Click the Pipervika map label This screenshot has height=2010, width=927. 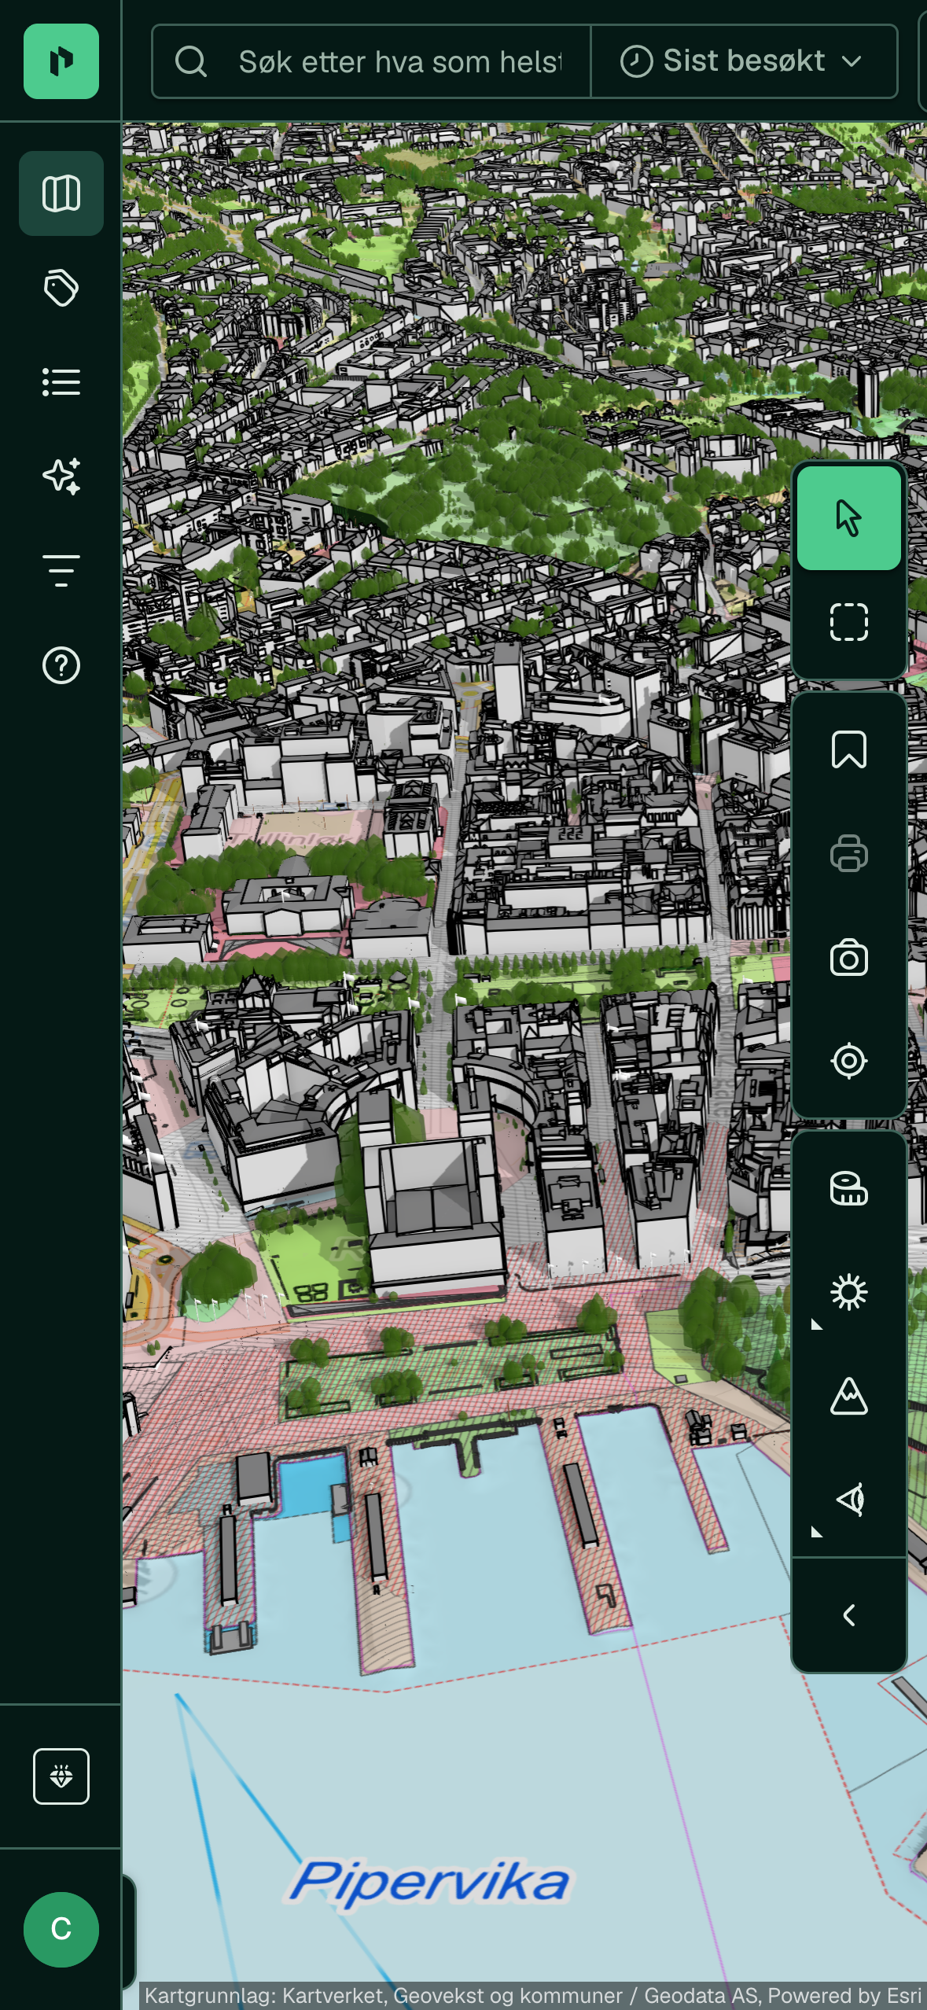[x=429, y=1883]
